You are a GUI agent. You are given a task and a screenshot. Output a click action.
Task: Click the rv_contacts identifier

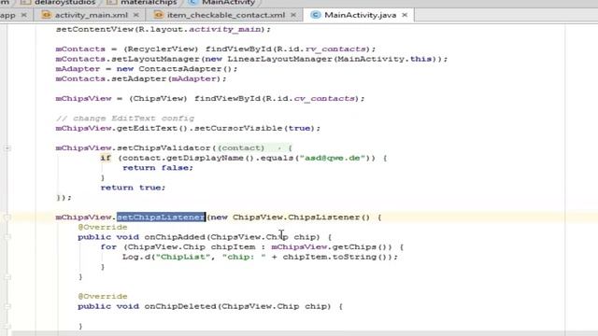335,49
